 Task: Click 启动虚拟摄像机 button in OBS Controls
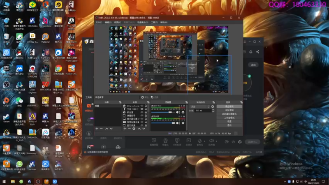pyautogui.click(x=229, y=114)
